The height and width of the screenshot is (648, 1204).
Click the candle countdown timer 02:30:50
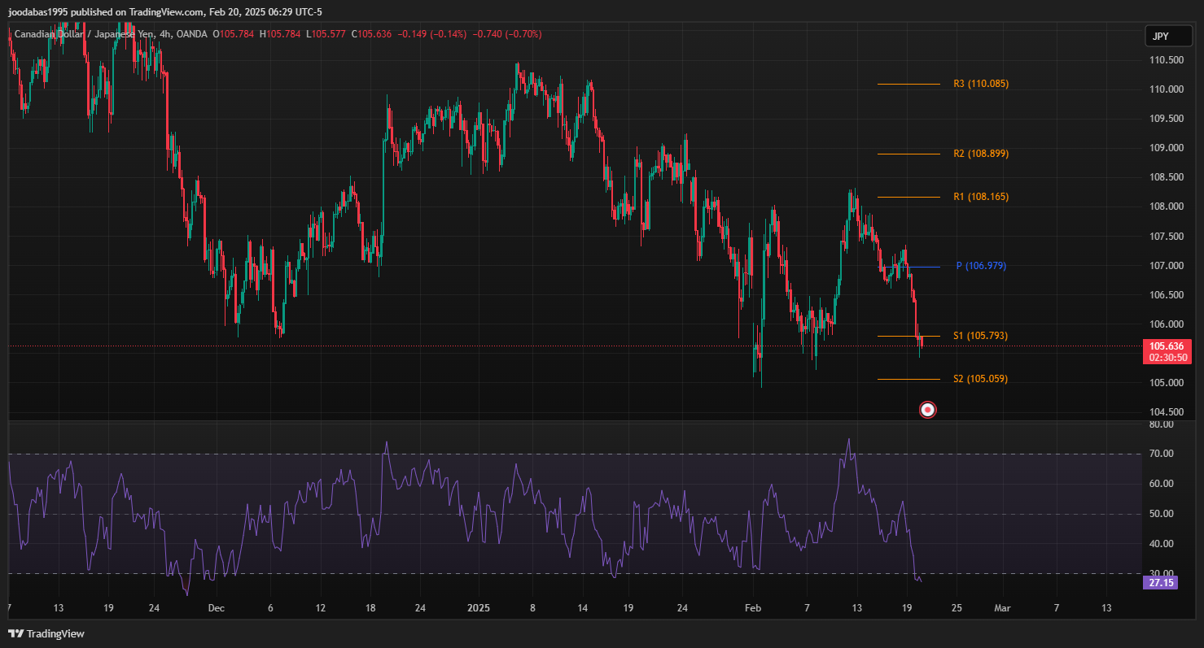pos(1166,358)
